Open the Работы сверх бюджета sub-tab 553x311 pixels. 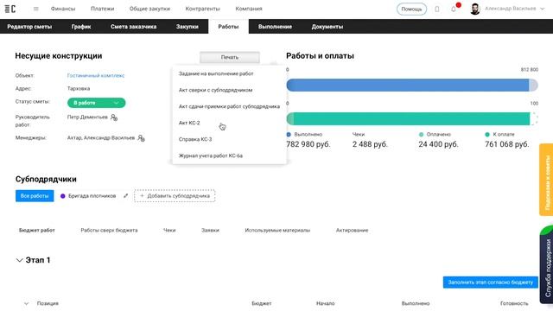[109, 231]
